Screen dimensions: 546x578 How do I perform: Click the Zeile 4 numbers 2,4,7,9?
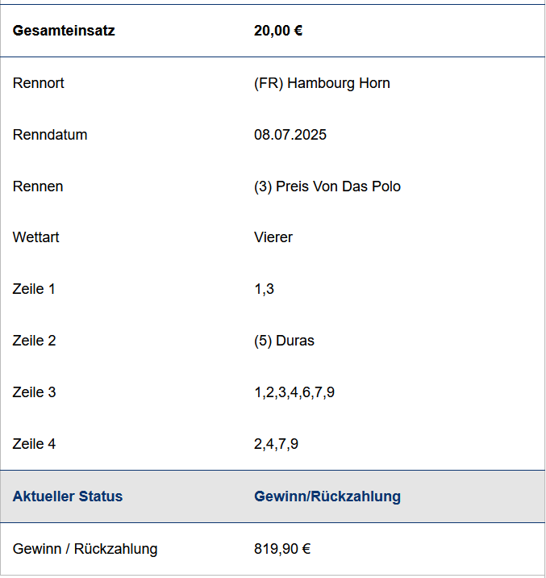276,444
